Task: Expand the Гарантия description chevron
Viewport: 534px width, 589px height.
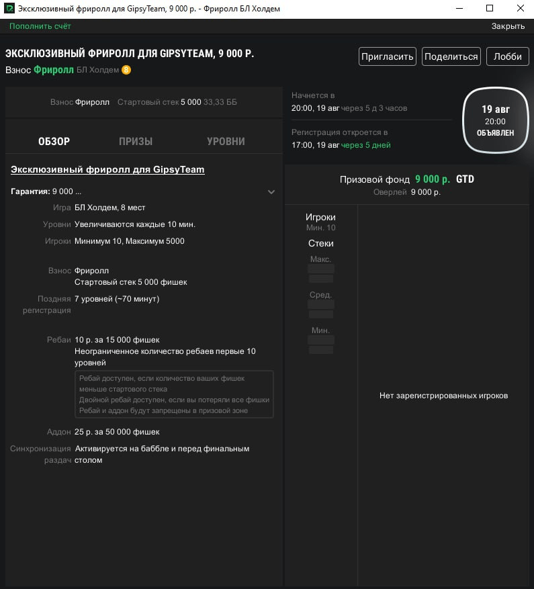Action: click(271, 192)
